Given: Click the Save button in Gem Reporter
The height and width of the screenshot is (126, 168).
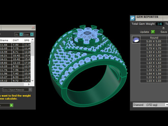Looking at the screenshot, I should pyautogui.click(x=164, y=32).
